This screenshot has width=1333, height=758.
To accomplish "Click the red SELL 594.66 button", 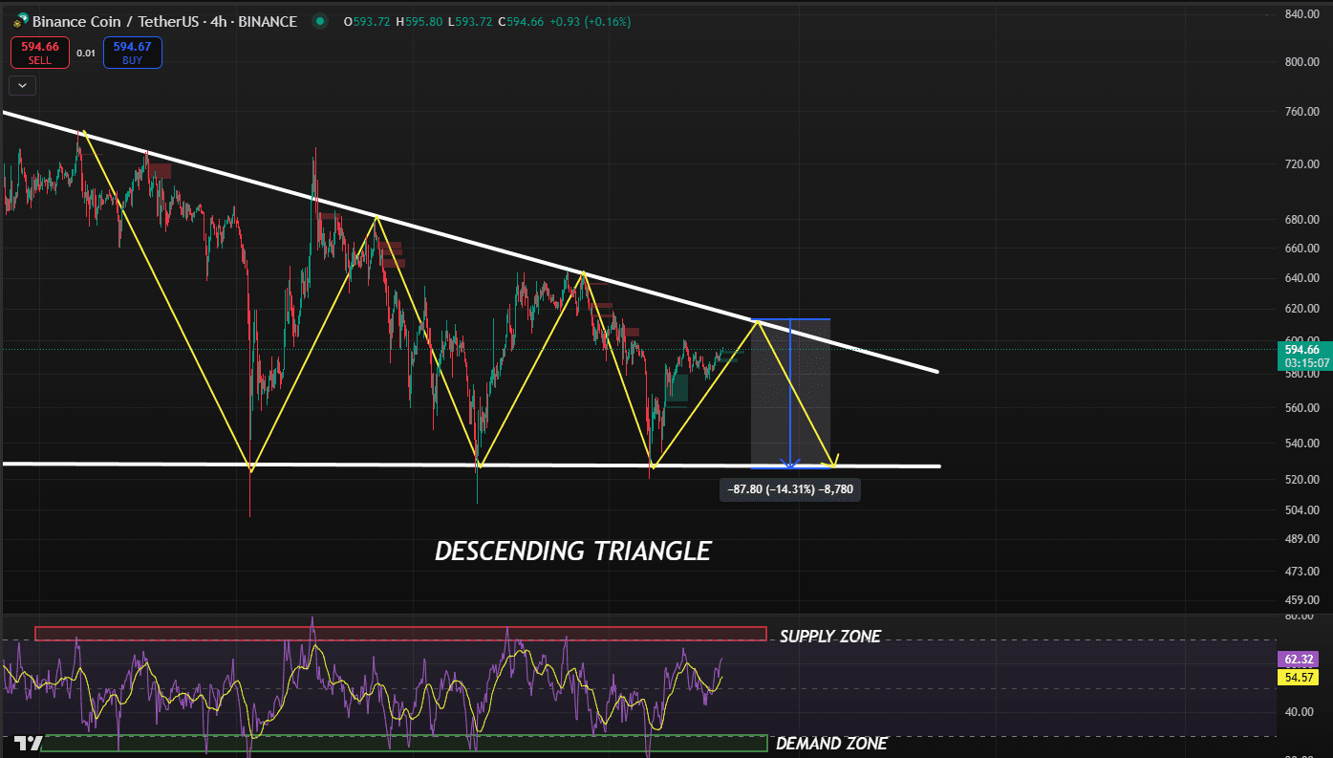I will click(x=39, y=53).
